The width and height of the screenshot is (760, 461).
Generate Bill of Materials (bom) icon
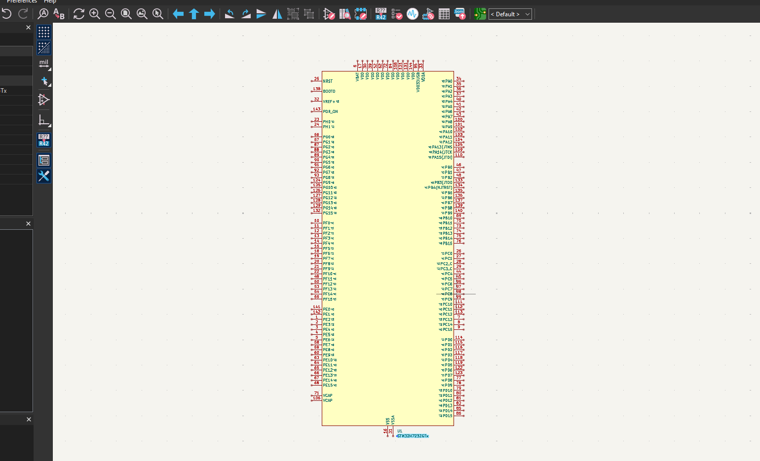tap(460, 14)
